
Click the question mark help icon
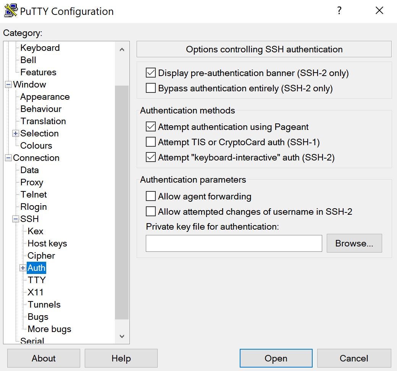pos(339,11)
